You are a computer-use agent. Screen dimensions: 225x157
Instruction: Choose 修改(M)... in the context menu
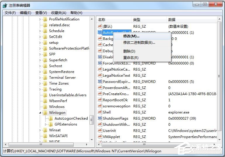(x=142, y=36)
